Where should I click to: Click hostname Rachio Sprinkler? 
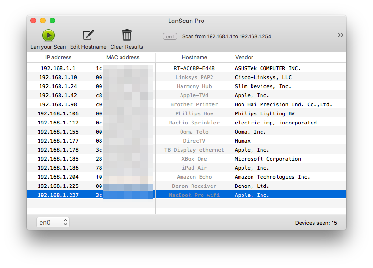[194, 123]
